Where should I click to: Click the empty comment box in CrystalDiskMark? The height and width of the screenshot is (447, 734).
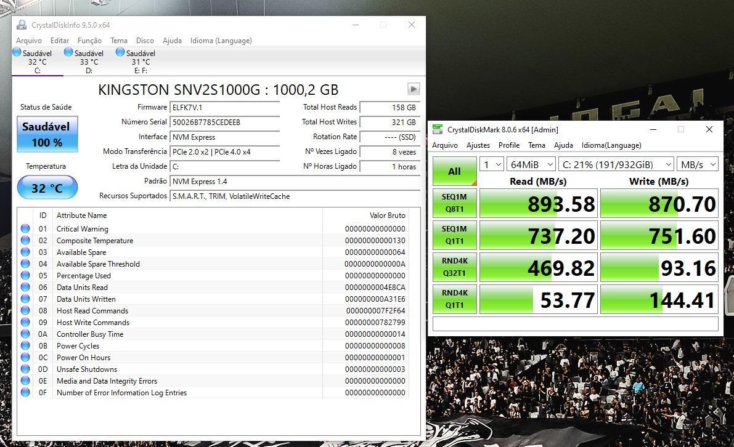576,324
